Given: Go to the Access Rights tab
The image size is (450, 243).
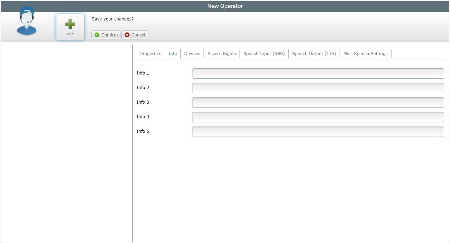Looking at the screenshot, I should (x=222, y=54).
